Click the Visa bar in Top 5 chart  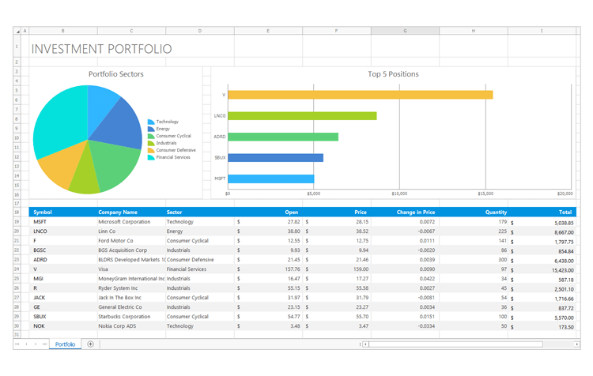[360, 95]
